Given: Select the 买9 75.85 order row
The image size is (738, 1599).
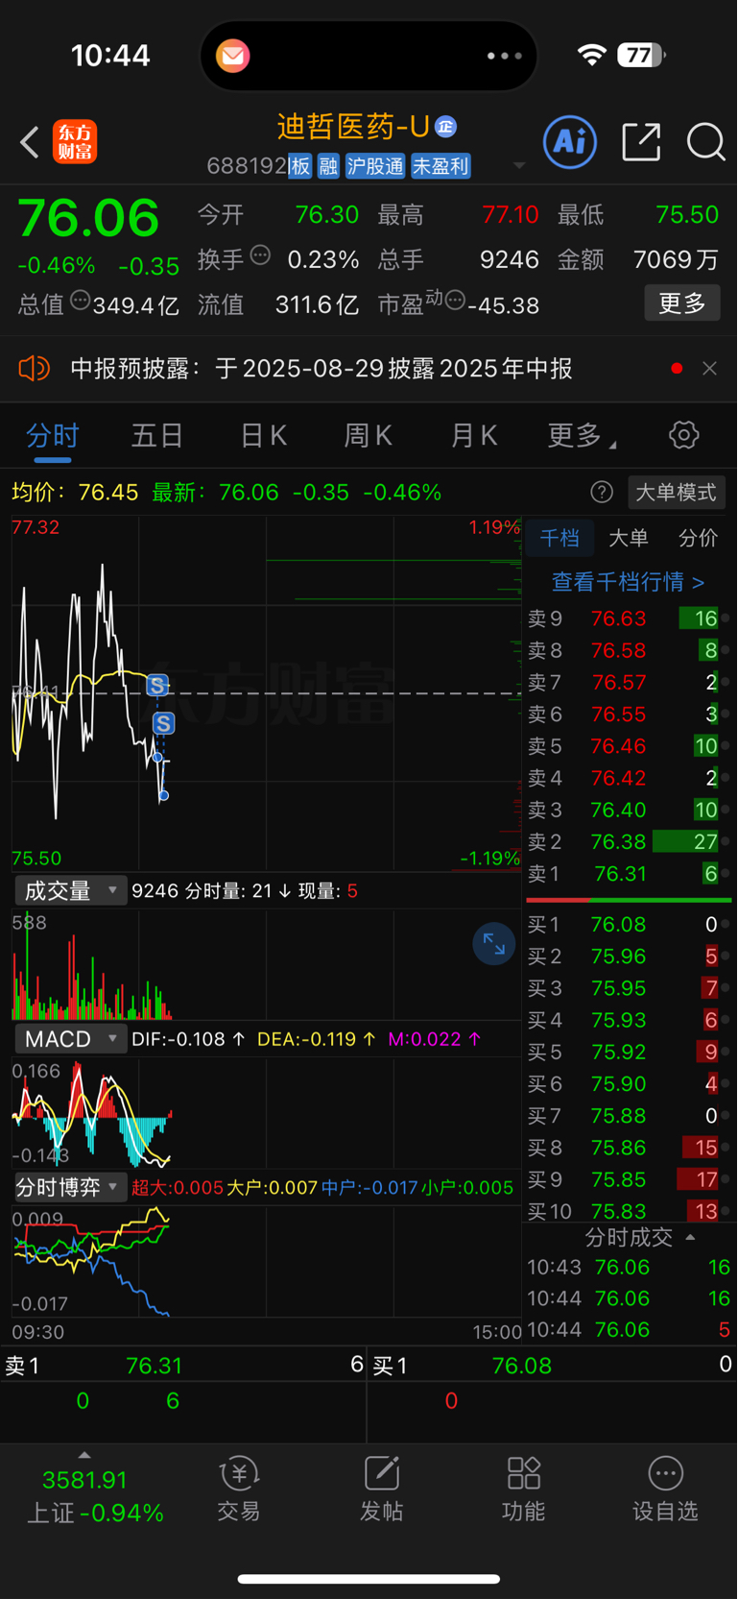Looking at the screenshot, I should pyautogui.click(x=629, y=1179).
